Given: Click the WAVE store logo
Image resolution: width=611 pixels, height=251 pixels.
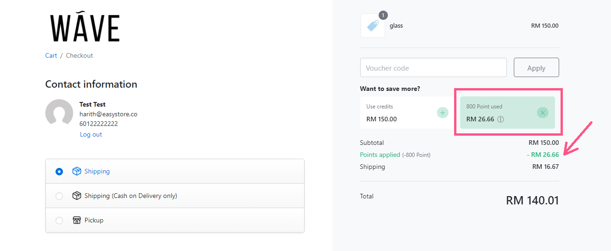Looking at the screenshot, I should 85,28.
